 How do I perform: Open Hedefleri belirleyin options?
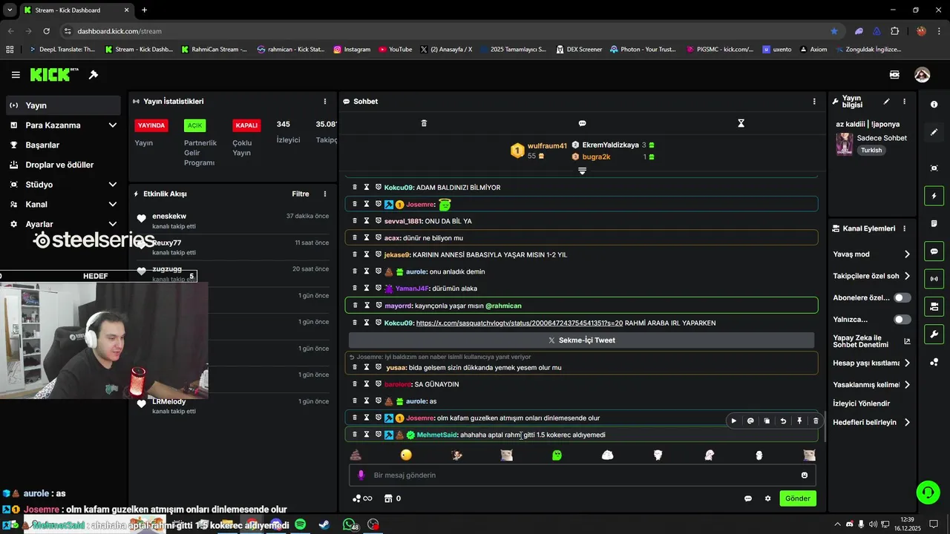(x=907, y=423)
